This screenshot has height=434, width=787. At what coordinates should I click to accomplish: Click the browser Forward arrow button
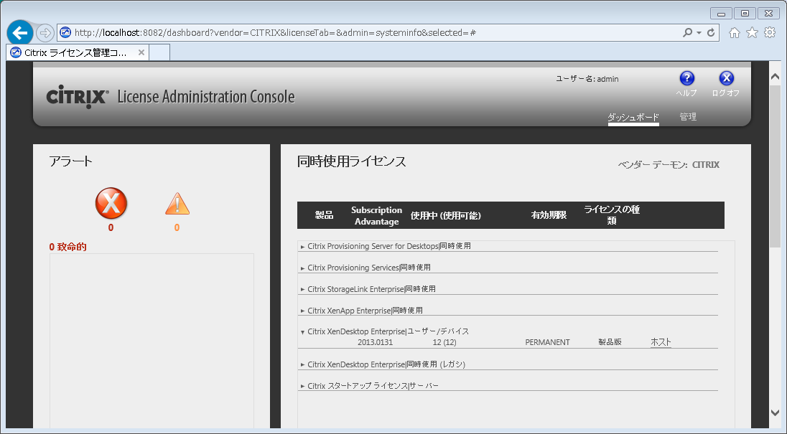coord(45,33)
